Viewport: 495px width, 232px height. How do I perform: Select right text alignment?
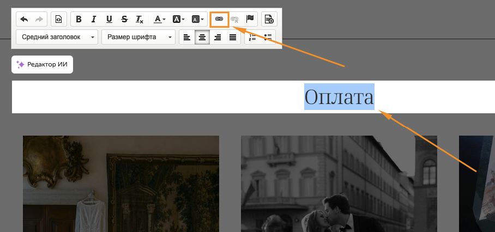[218, 37]
